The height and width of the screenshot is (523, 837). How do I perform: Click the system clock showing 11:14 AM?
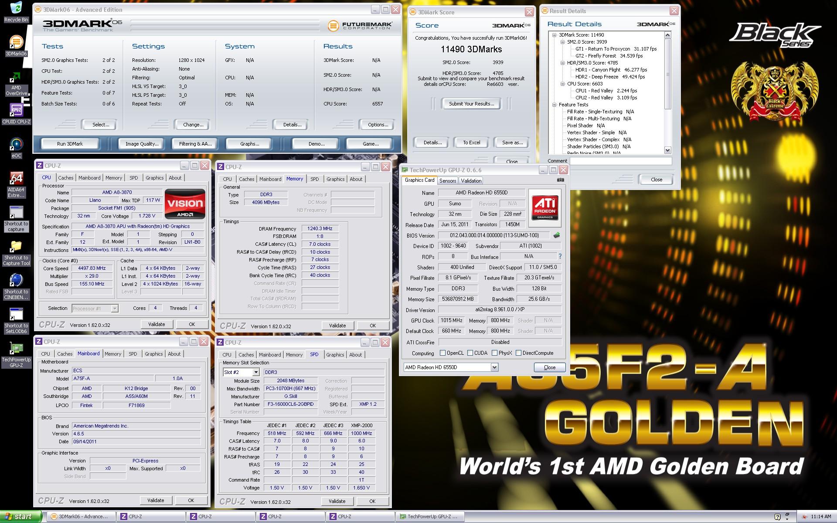821,516
